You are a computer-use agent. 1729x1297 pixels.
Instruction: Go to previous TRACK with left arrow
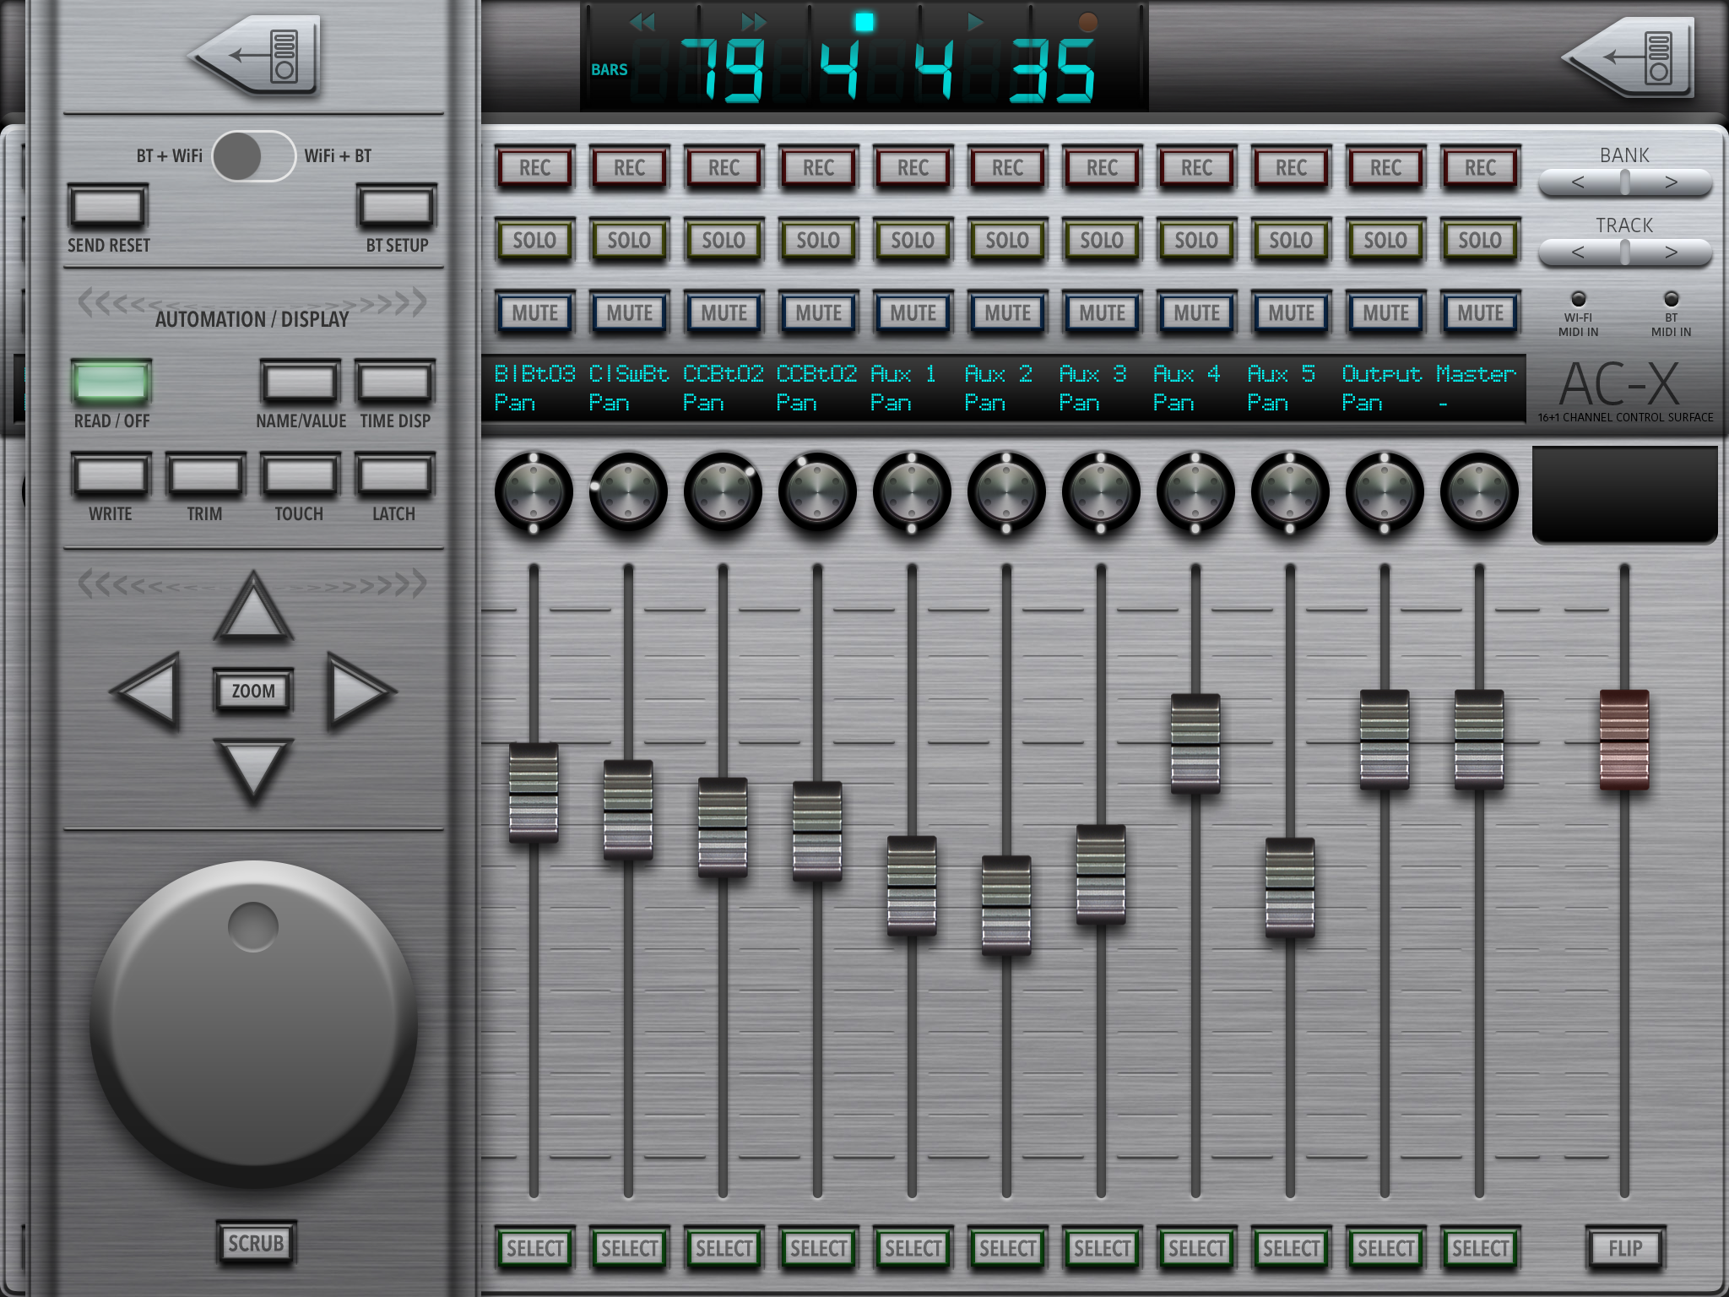click(1578, 252)
